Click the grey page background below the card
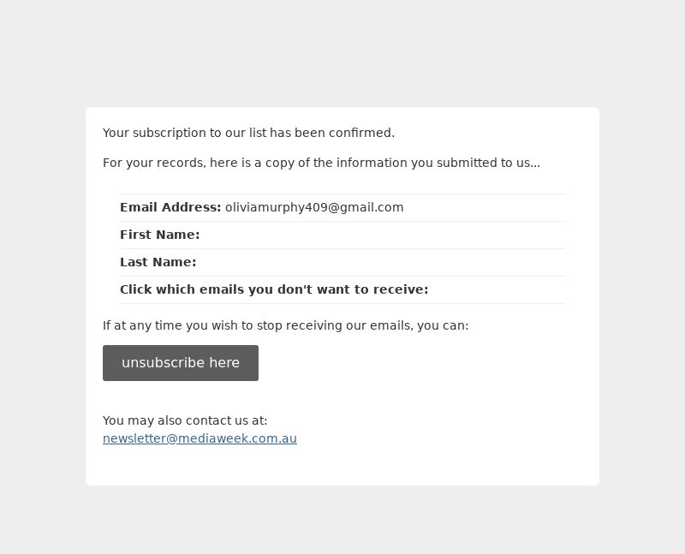The width and height of the screenshot is (685, 554). click(342, 520)
